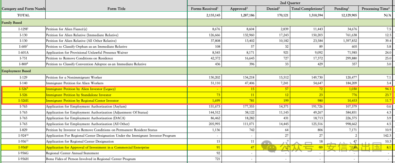395x163 pixels.
Task: Click forms received value 1,699
Action: (216, 101)
